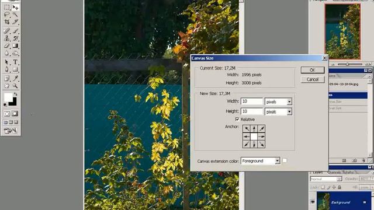The height and width of the screenshot is (210, 374).
Task: Click the foreground color swatch
Action: (8, 97)
